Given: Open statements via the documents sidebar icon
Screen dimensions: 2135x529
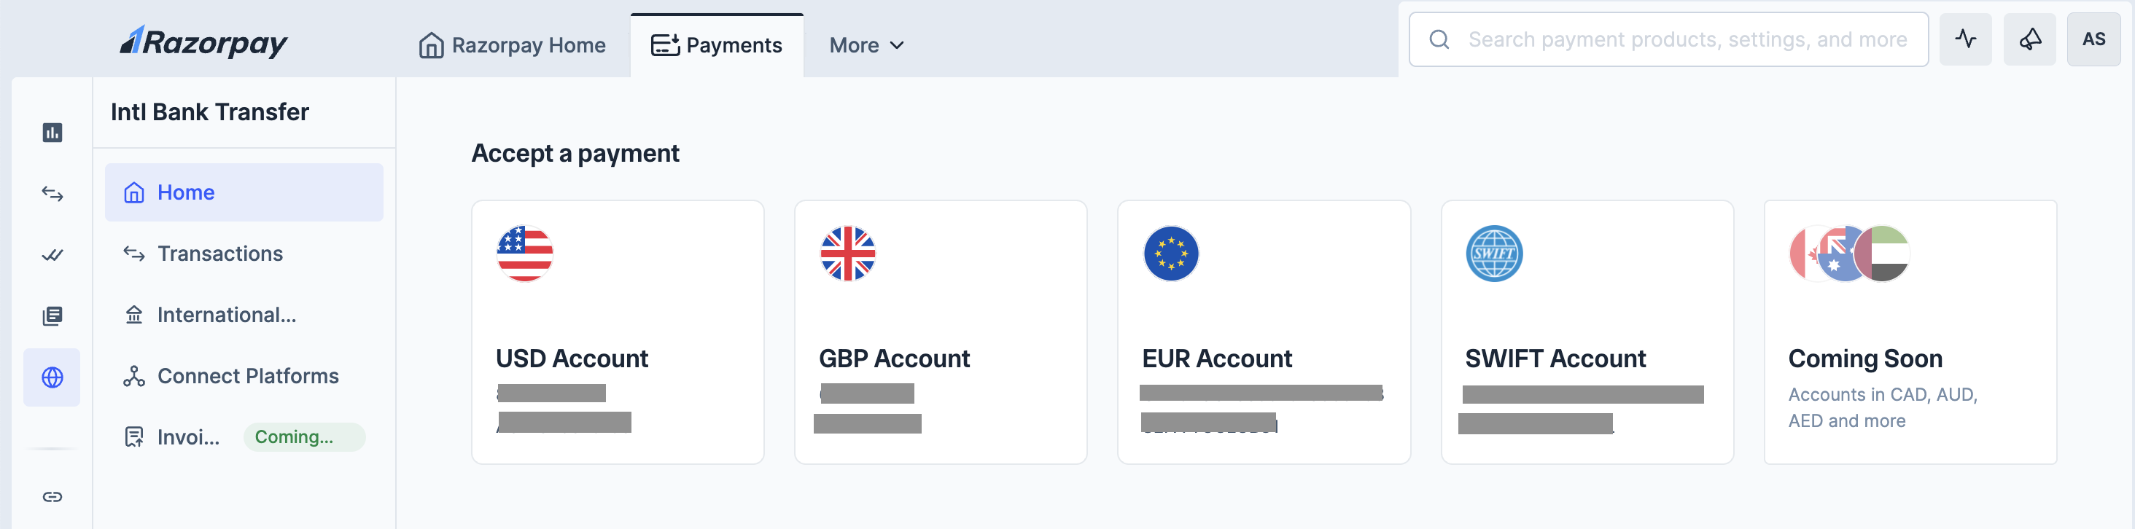Looking at the screenshot, I should click(52, 316).
